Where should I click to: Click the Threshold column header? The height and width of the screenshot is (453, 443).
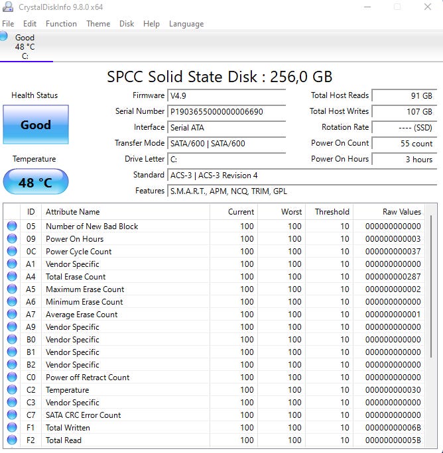[x=330, y=212]
